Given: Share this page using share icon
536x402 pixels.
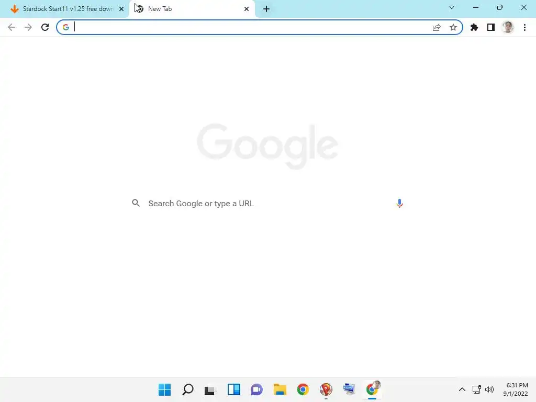Looking at the screenshot, I should tap(437, 27).
